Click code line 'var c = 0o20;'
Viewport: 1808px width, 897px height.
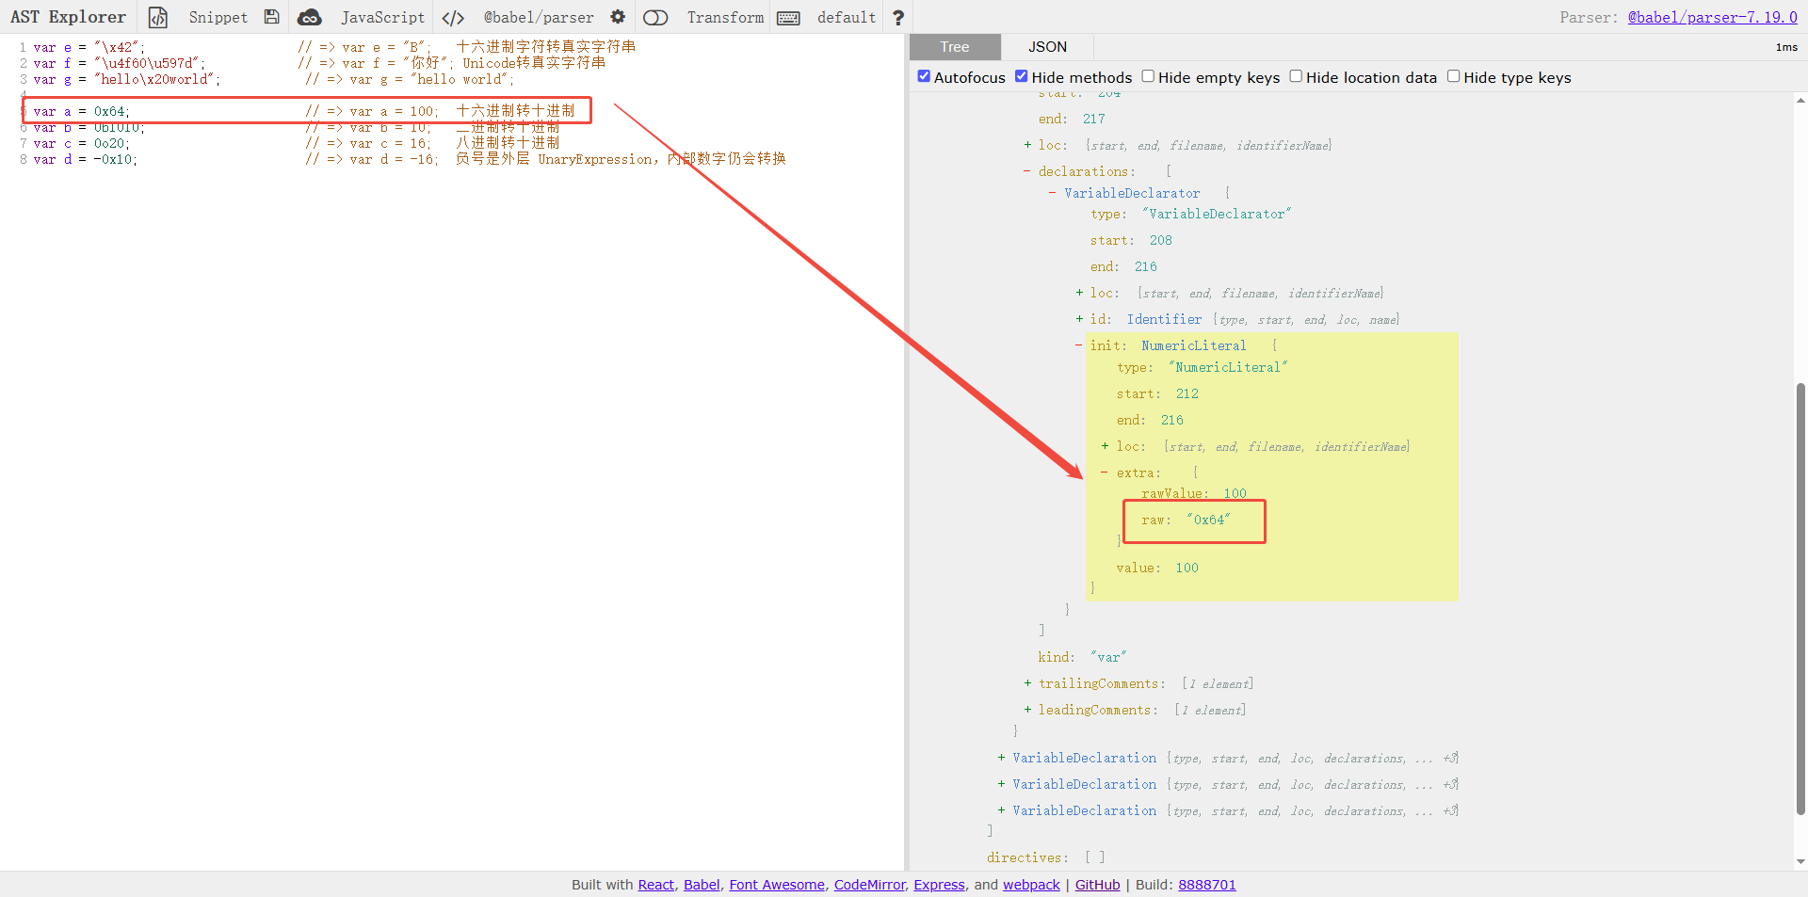point(81,143)
